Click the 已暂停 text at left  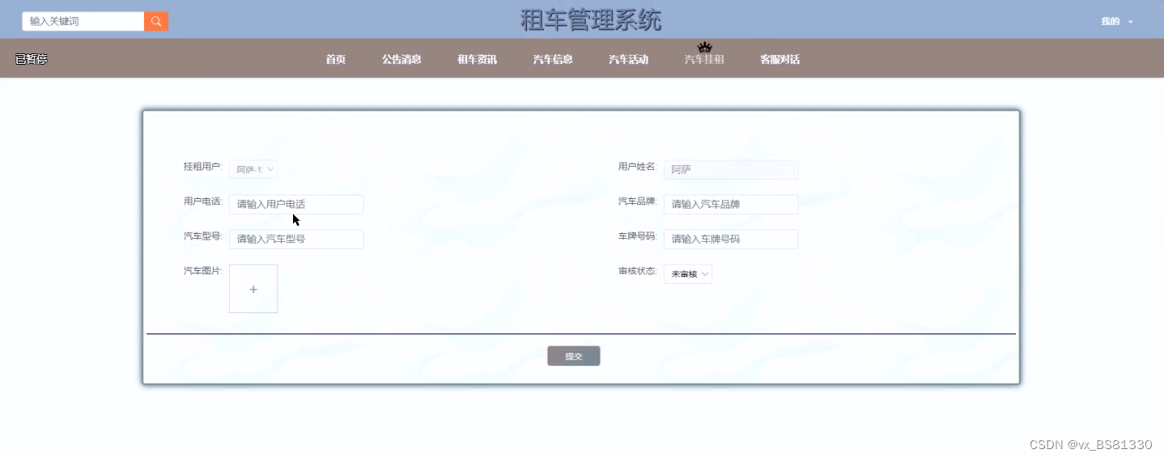coord(32,59)
